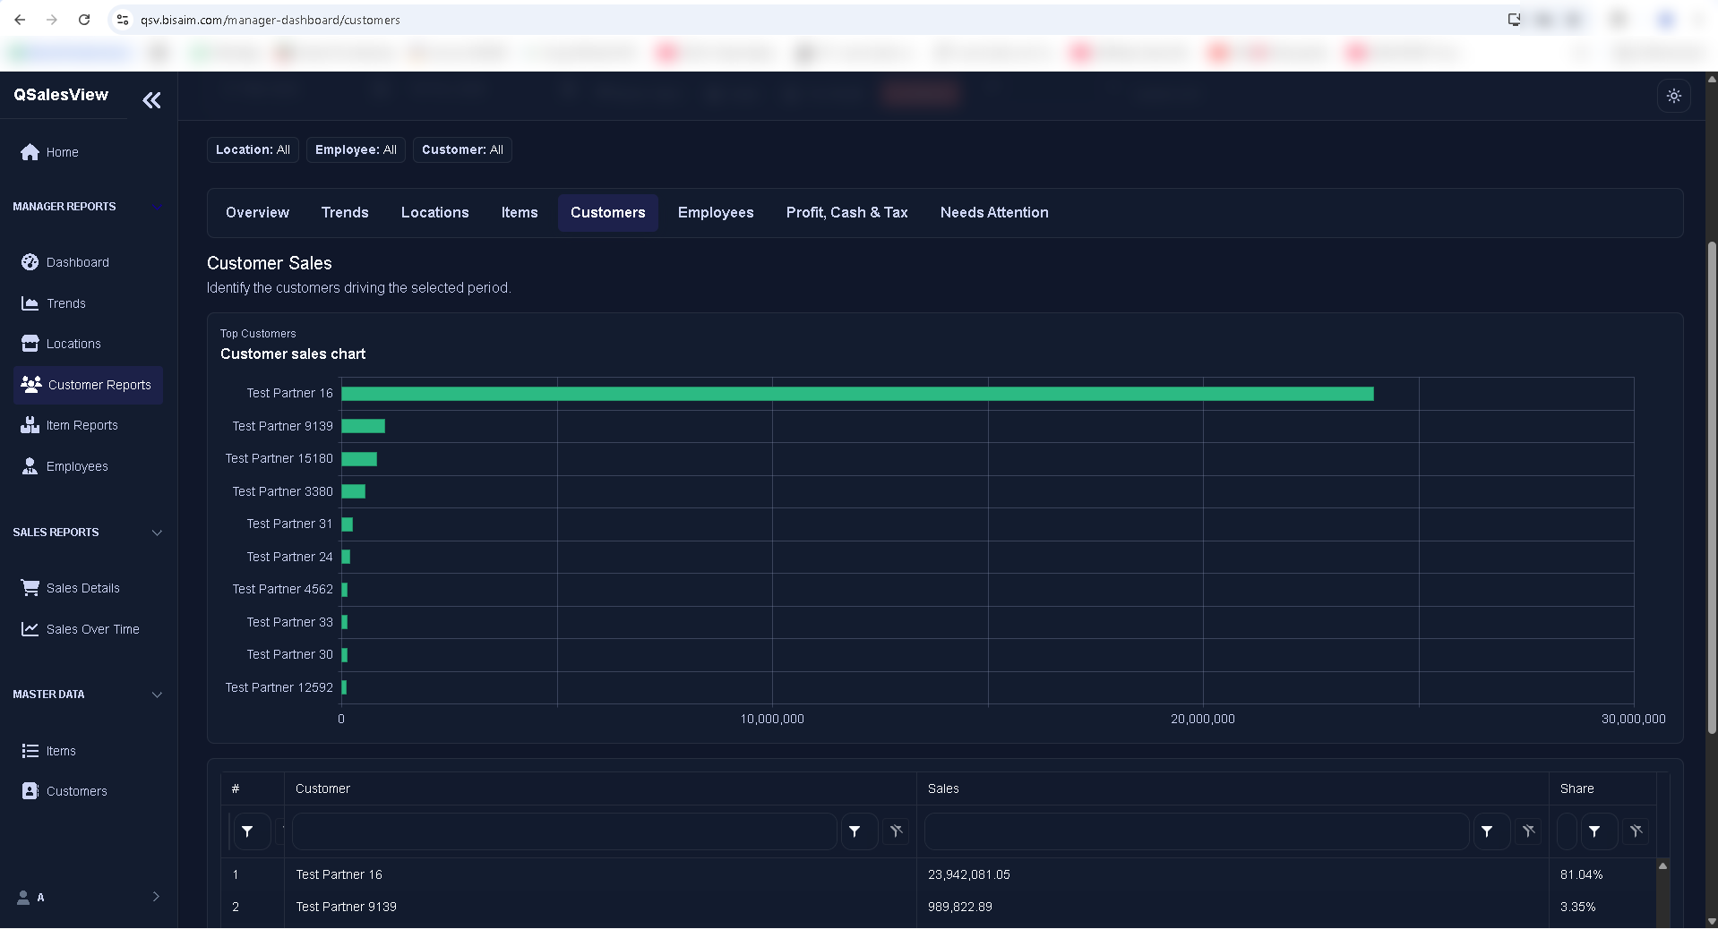Toggle the light/dark theme sun icon

1673,96
